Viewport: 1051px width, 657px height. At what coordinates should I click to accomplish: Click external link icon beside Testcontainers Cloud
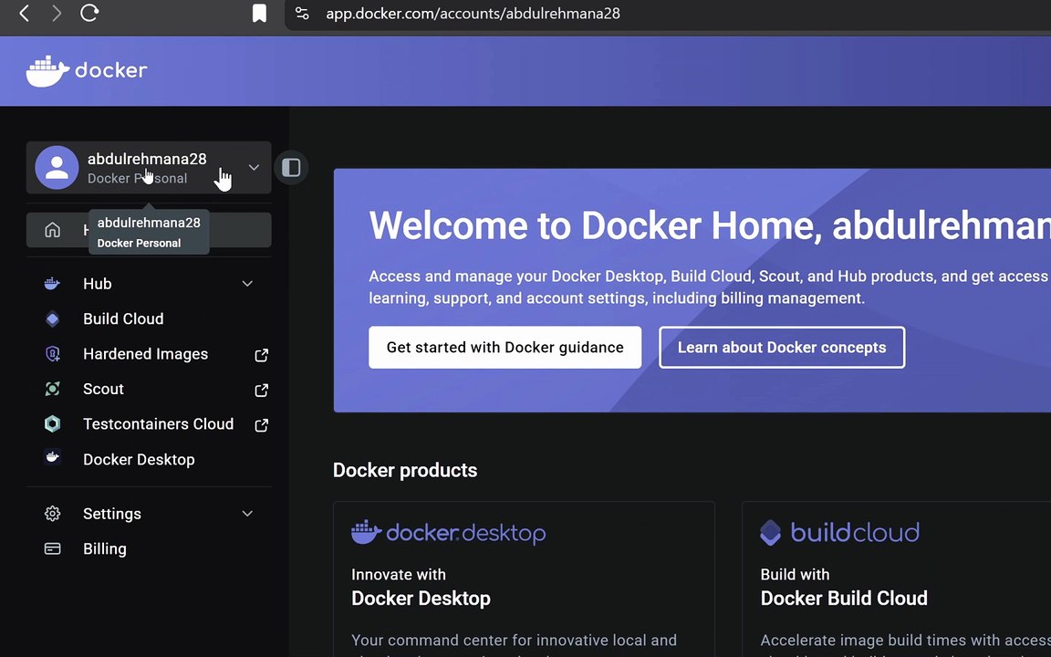pos(262,424)
